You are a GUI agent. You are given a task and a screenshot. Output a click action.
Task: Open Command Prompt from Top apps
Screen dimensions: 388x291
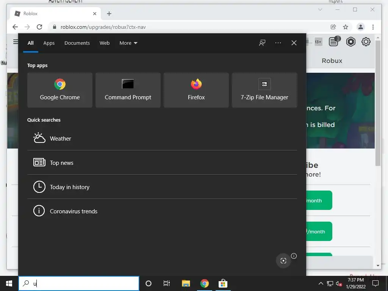[128, 90]
